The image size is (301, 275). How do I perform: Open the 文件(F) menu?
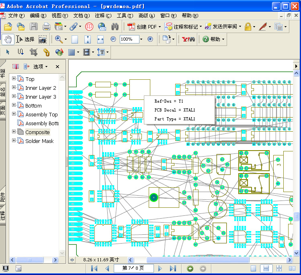16,15
